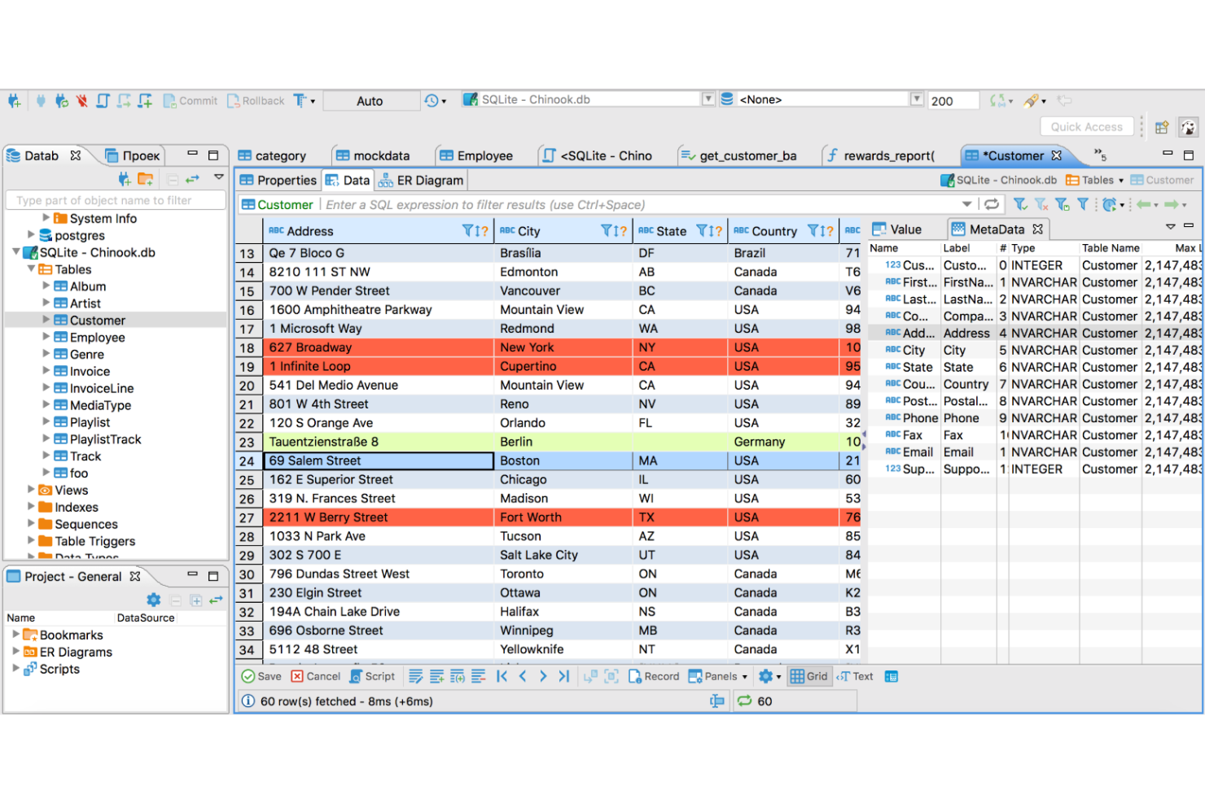Click the Save filter settings icon

point(1061,204)
